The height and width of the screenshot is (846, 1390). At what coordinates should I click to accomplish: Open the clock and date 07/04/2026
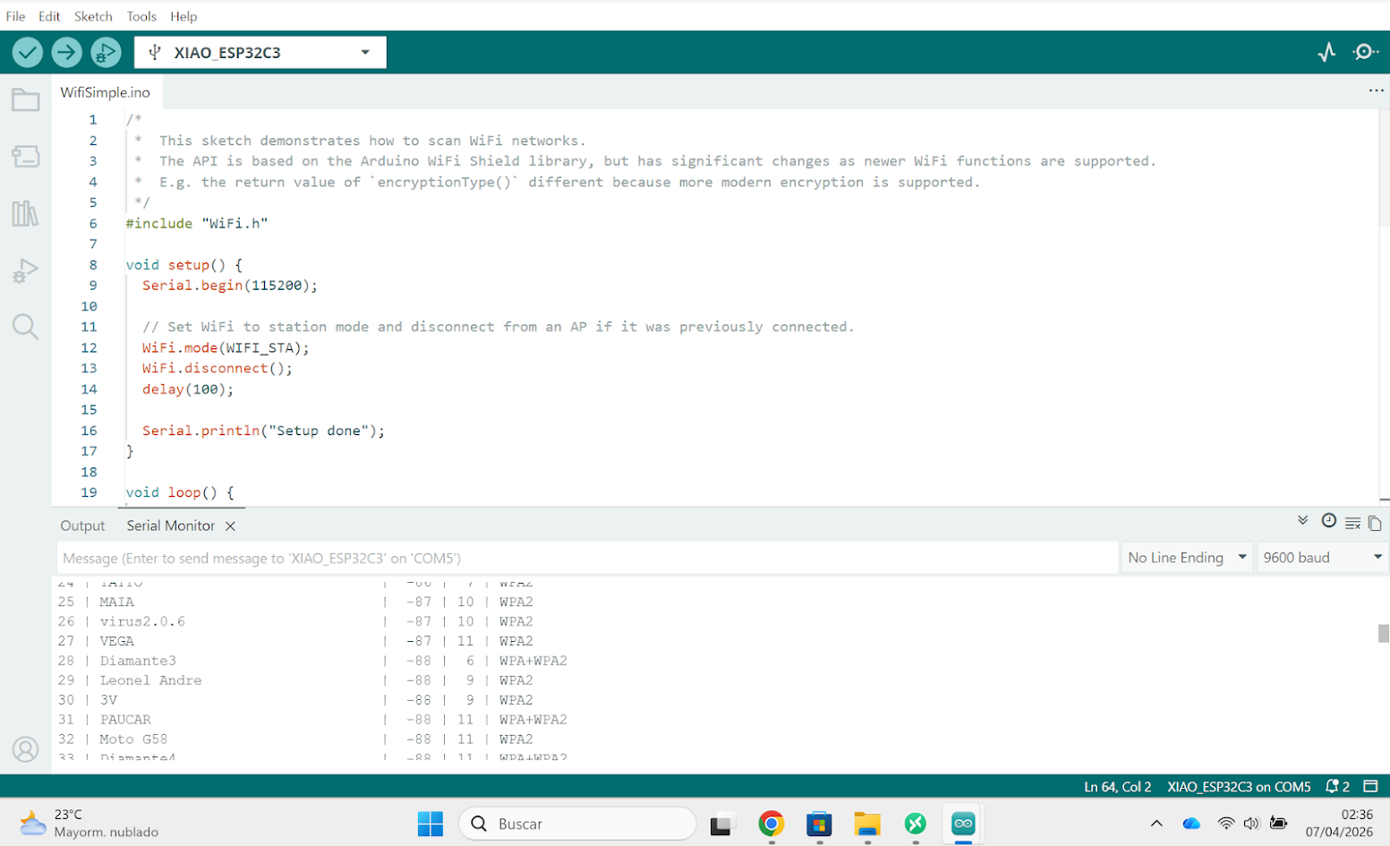click(x=1339, y=824)
